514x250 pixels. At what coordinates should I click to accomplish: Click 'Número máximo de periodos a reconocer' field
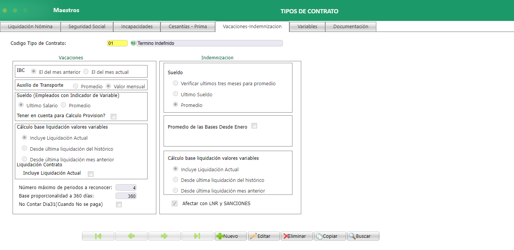click(126, 188)
